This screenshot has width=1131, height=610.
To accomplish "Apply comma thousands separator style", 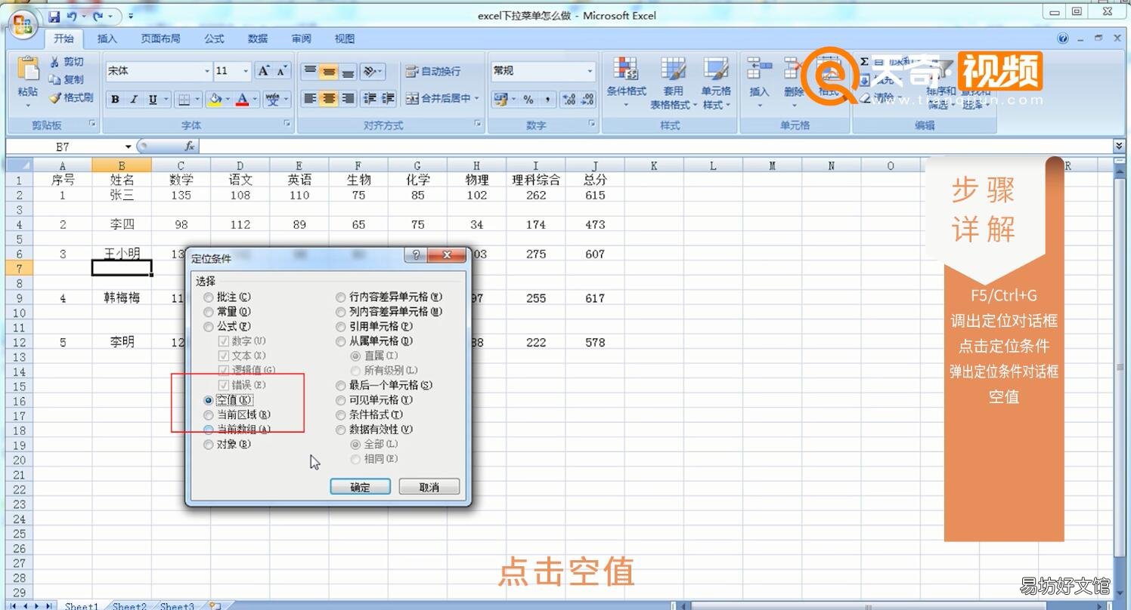I will click(x=547, y=99).
